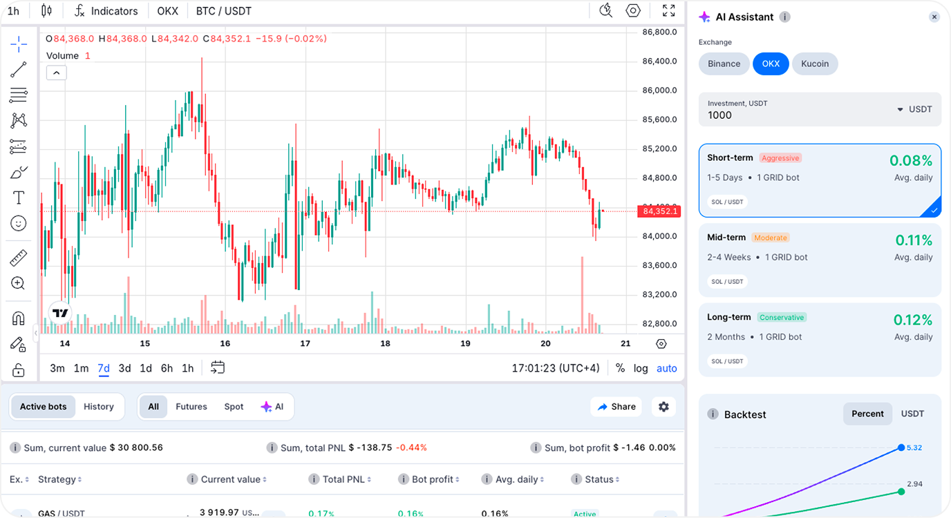Open the emoji stickers tool
Viewport: 951px width, 518px height.
tap(19, 222)
